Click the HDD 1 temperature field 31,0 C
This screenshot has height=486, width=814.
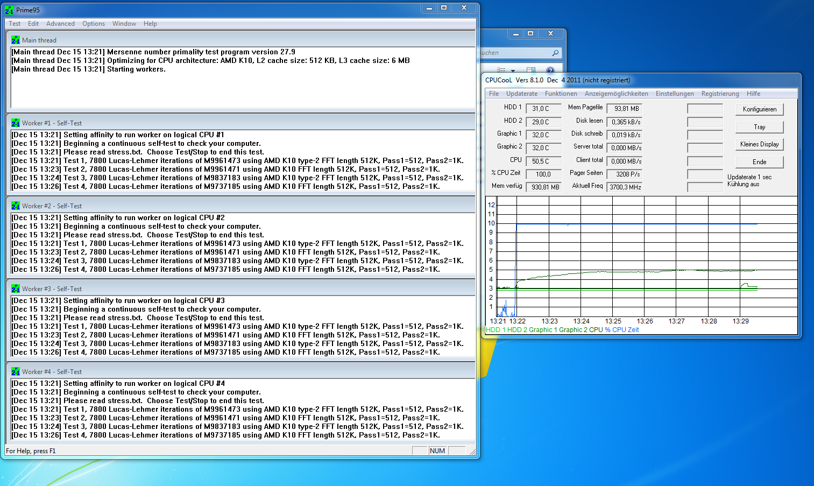click(x=543, y=109)
